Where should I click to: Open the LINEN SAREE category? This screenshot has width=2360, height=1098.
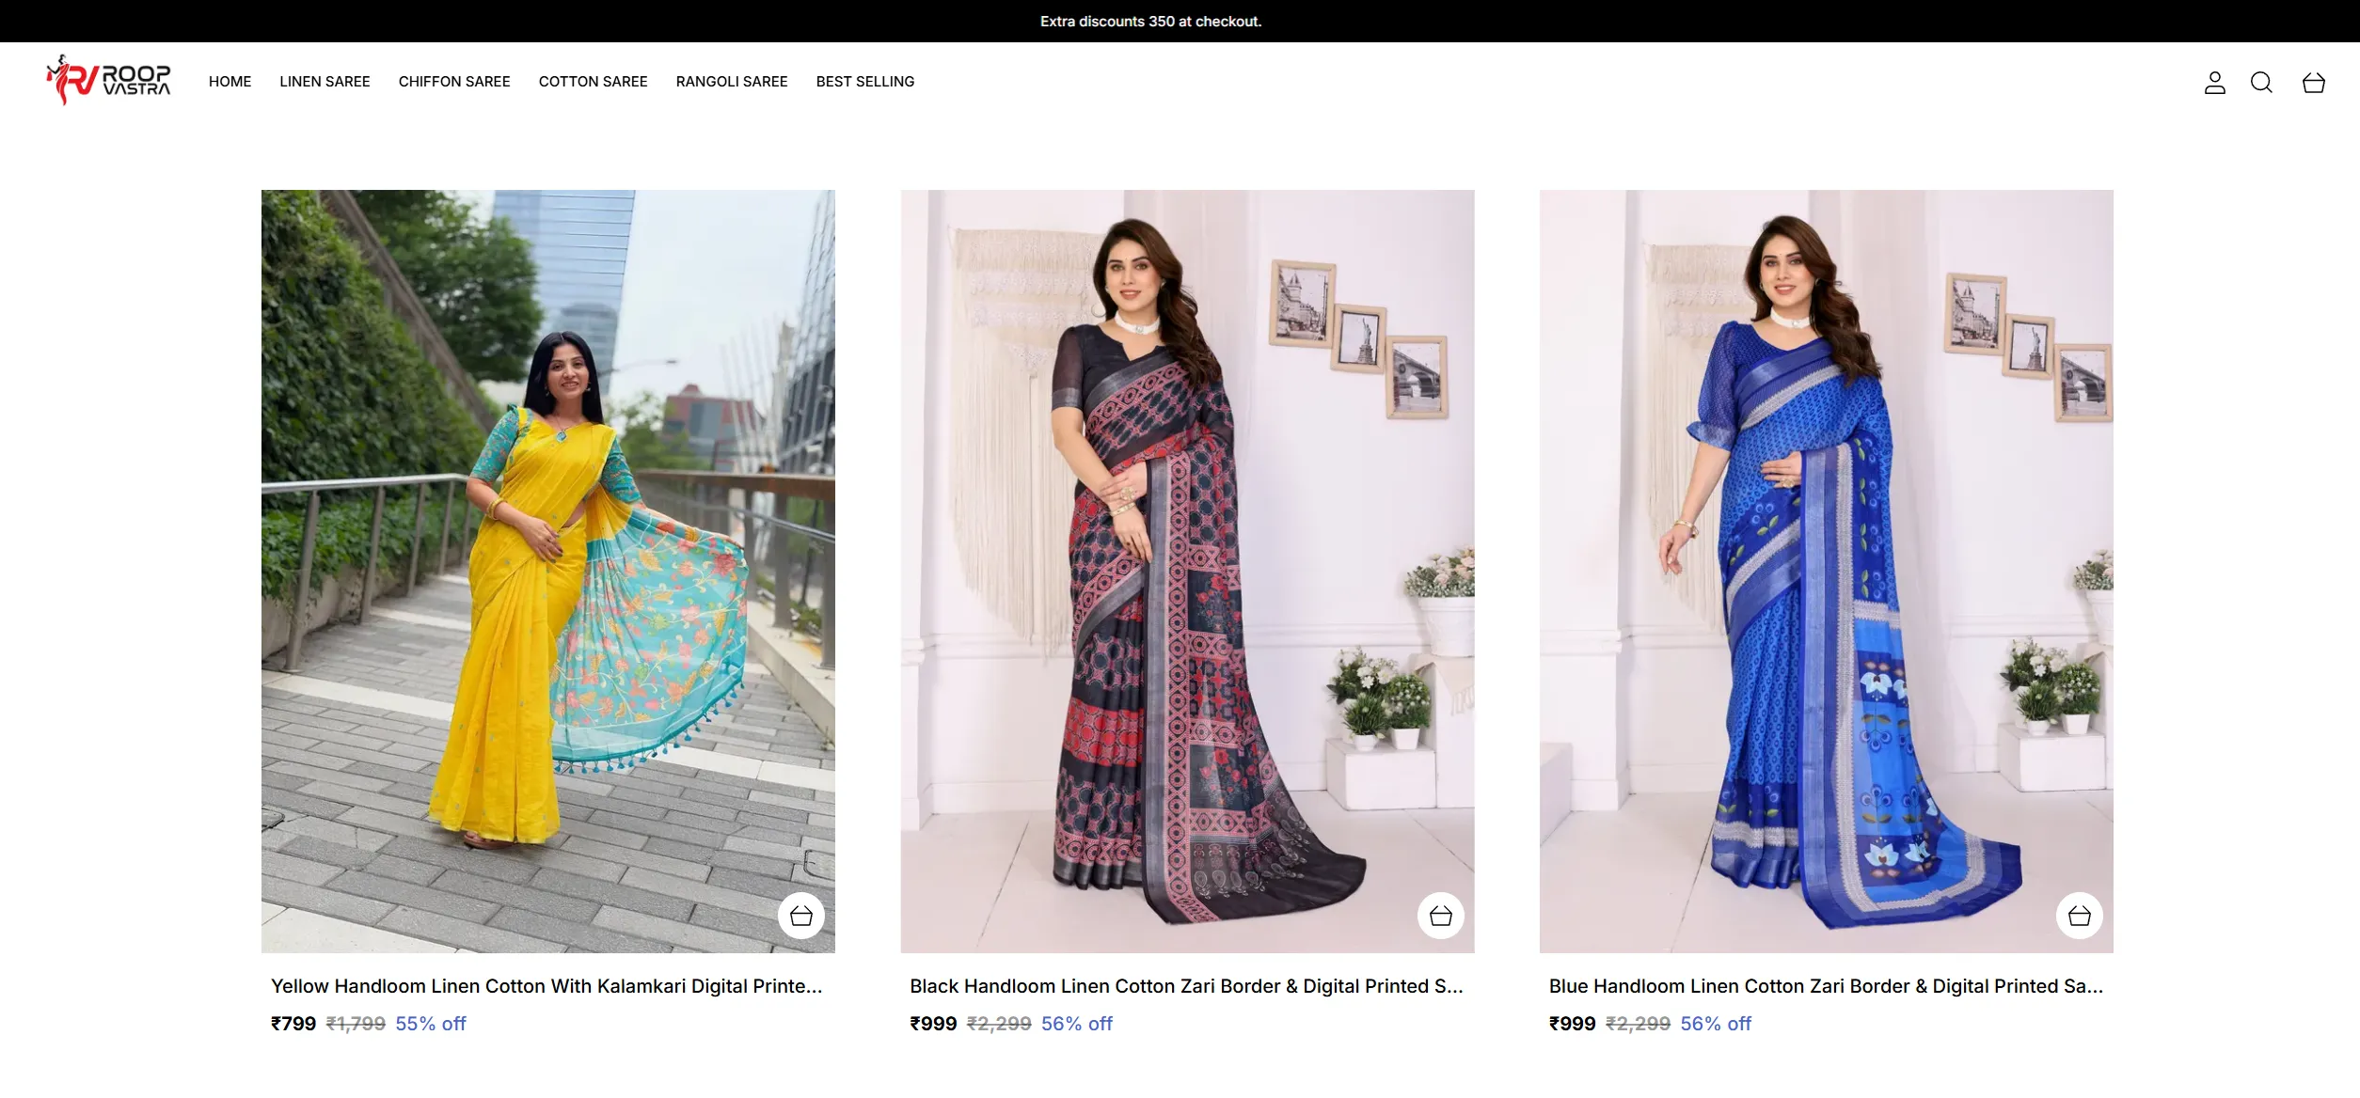tap(325, 82)
